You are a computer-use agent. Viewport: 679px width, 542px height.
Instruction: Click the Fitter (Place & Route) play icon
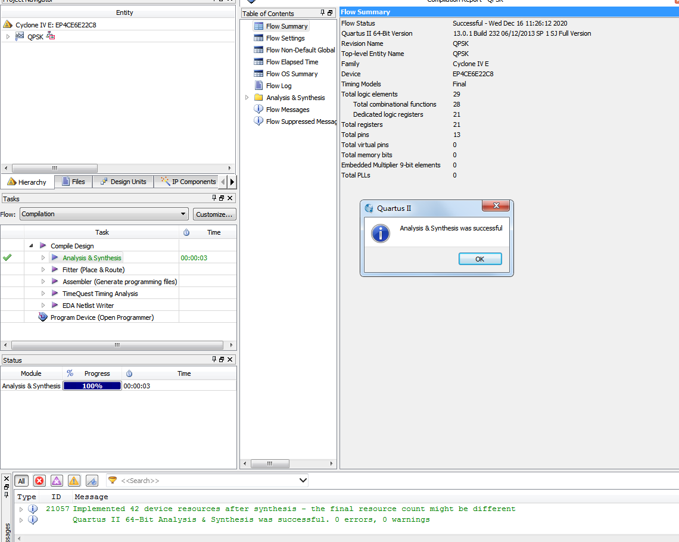point(55,270)
